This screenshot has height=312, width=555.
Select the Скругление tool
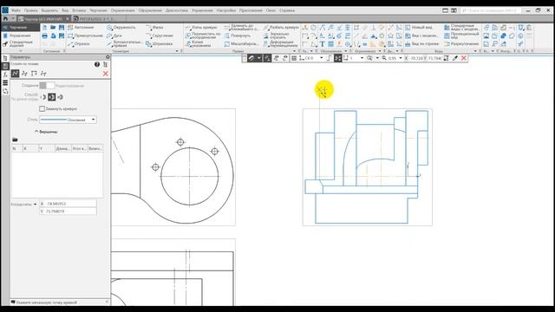click(x=160, y=36)
